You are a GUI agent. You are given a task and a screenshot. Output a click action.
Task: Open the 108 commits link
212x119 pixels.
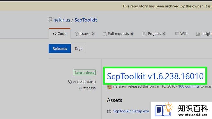pyautogui.click(x=189, y=86)
